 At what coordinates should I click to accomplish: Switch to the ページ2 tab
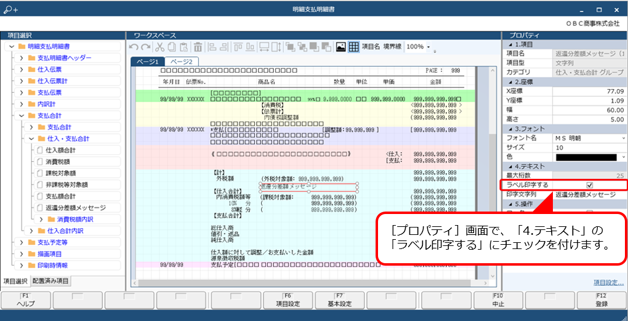[182, 61]
